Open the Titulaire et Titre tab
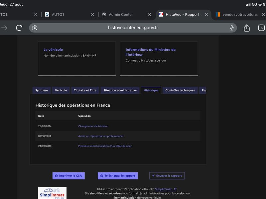The image size is (266, 199). click(85, 90)
